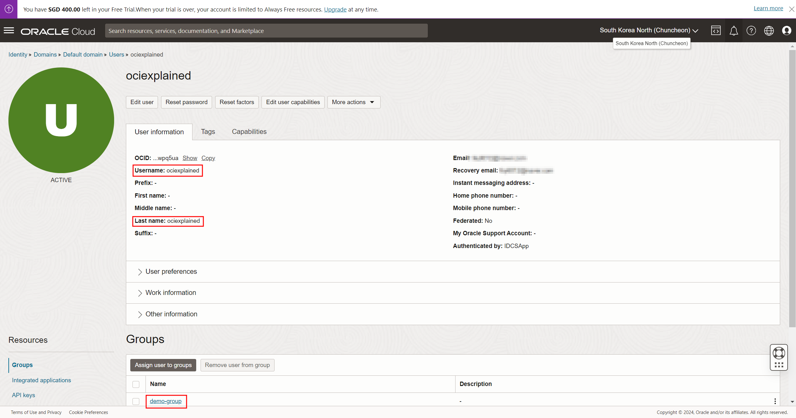Click the ACTIVE status label
The image size is (796, 418).
click(x=61, y=180)
